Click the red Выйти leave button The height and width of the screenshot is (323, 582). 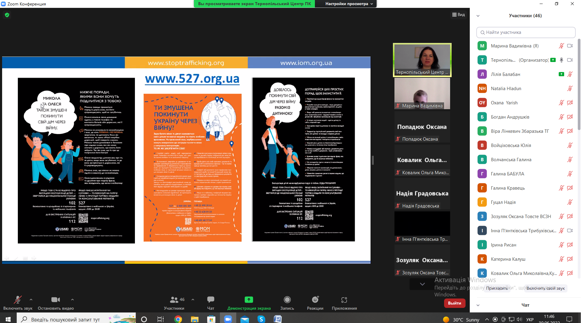[x=455, y=303]
